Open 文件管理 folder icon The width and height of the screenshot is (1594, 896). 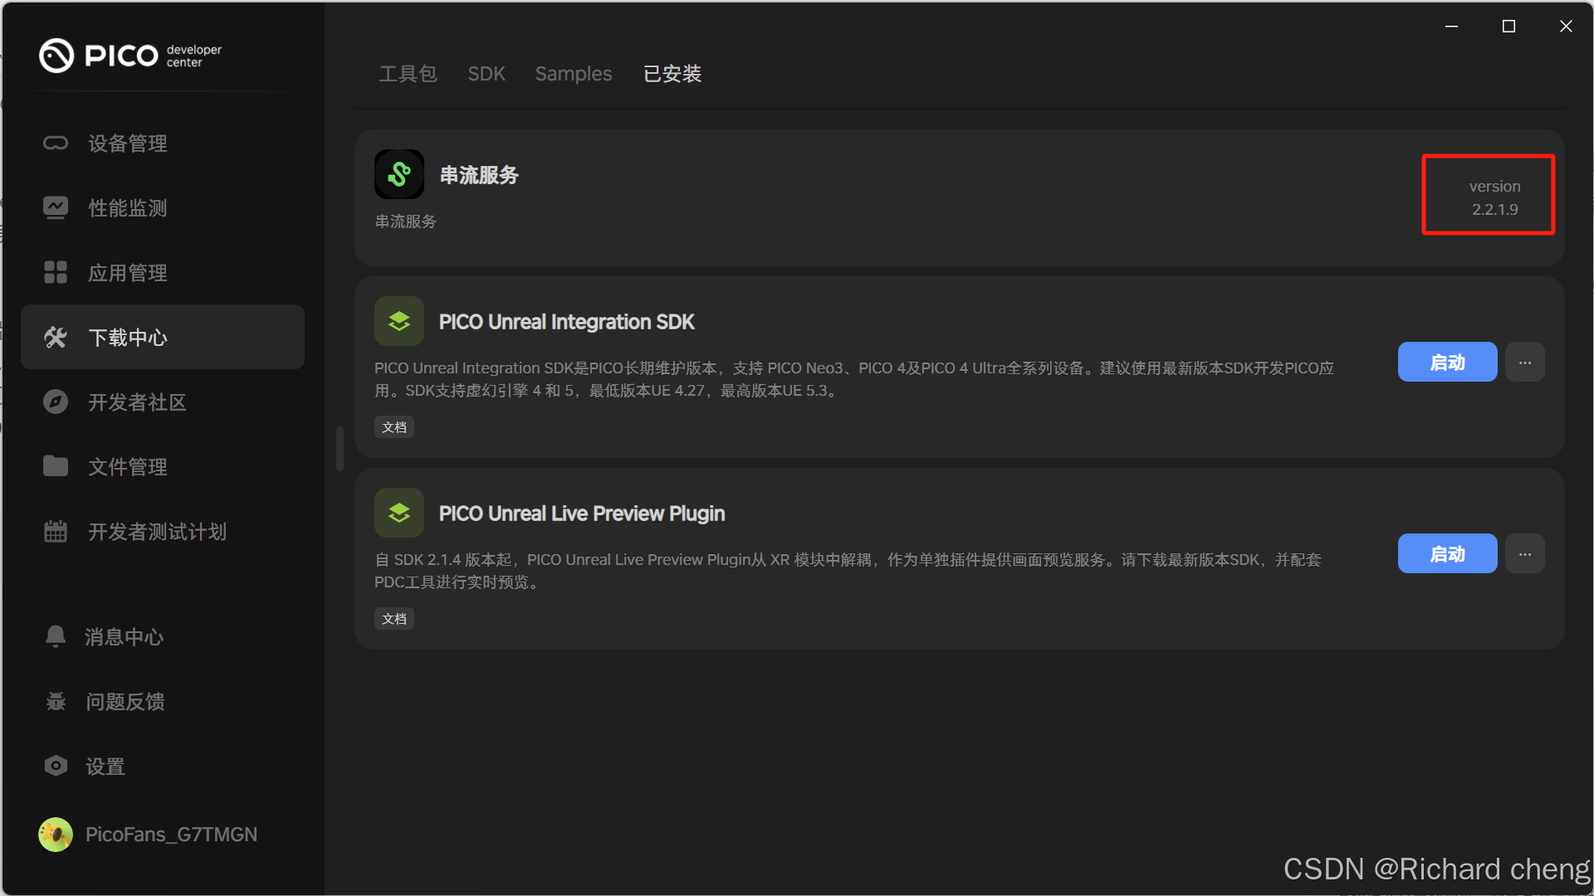(56, 466)
